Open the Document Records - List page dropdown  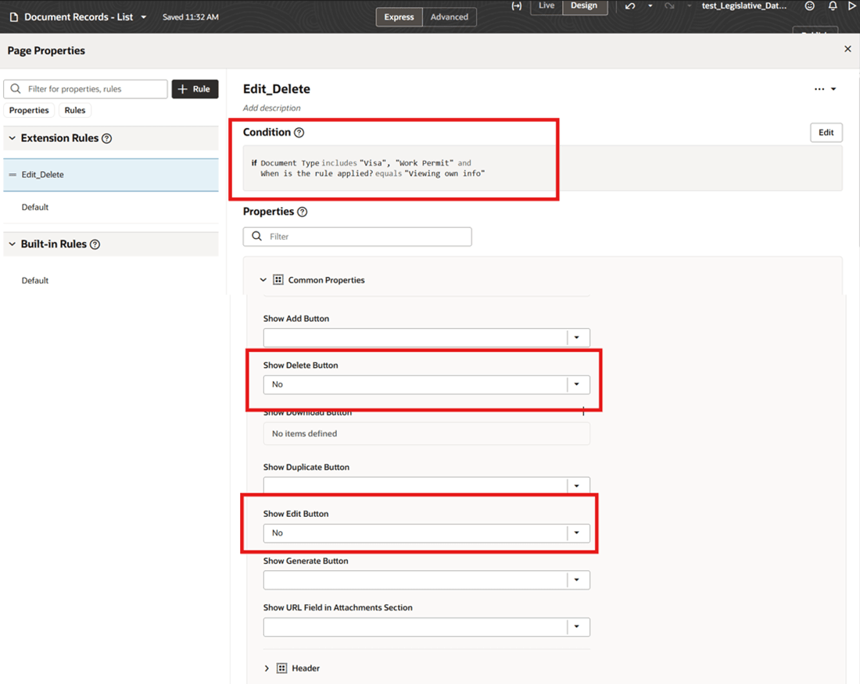(x=144, y=17)
